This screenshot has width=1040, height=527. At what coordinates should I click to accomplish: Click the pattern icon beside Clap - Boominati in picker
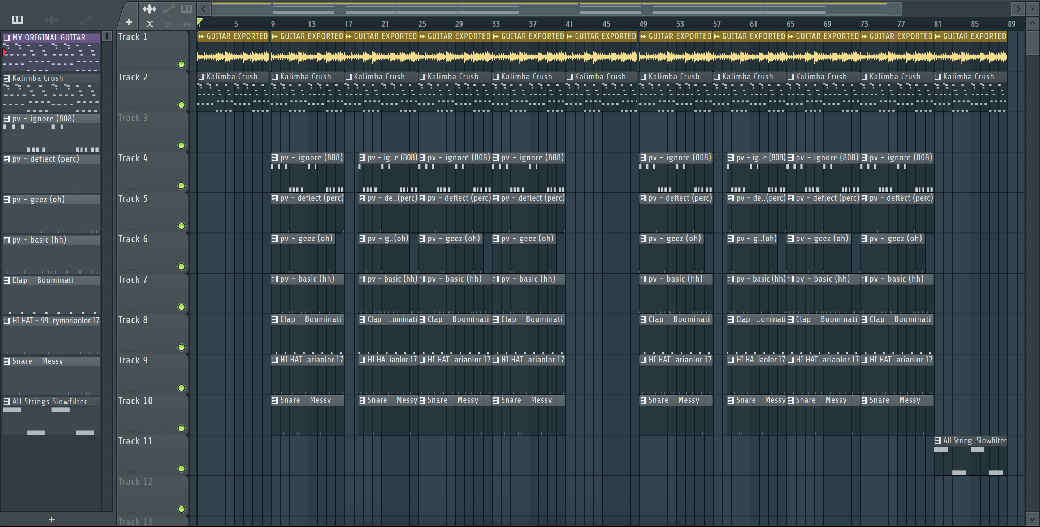(7, 280)
